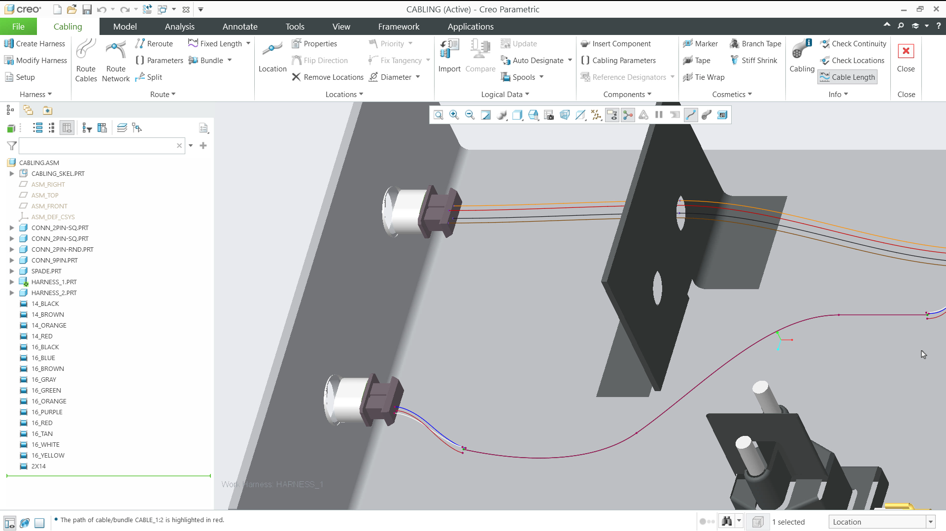Image resolution: width=946 pixels, height=531 pixels.
Task: Select 16_YELLOW spool in tree
Action: click(x=48, y=455)
